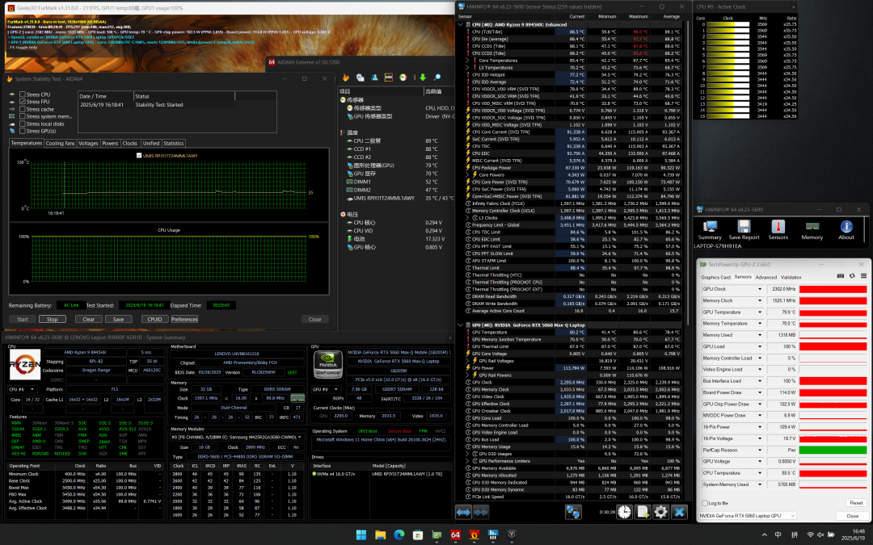Open the Advanced tab in GPU-Z
The image size is (873, 545).
pos(766,277)
